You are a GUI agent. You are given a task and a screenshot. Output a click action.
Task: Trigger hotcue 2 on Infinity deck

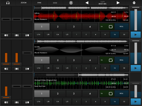coord(58,26)
